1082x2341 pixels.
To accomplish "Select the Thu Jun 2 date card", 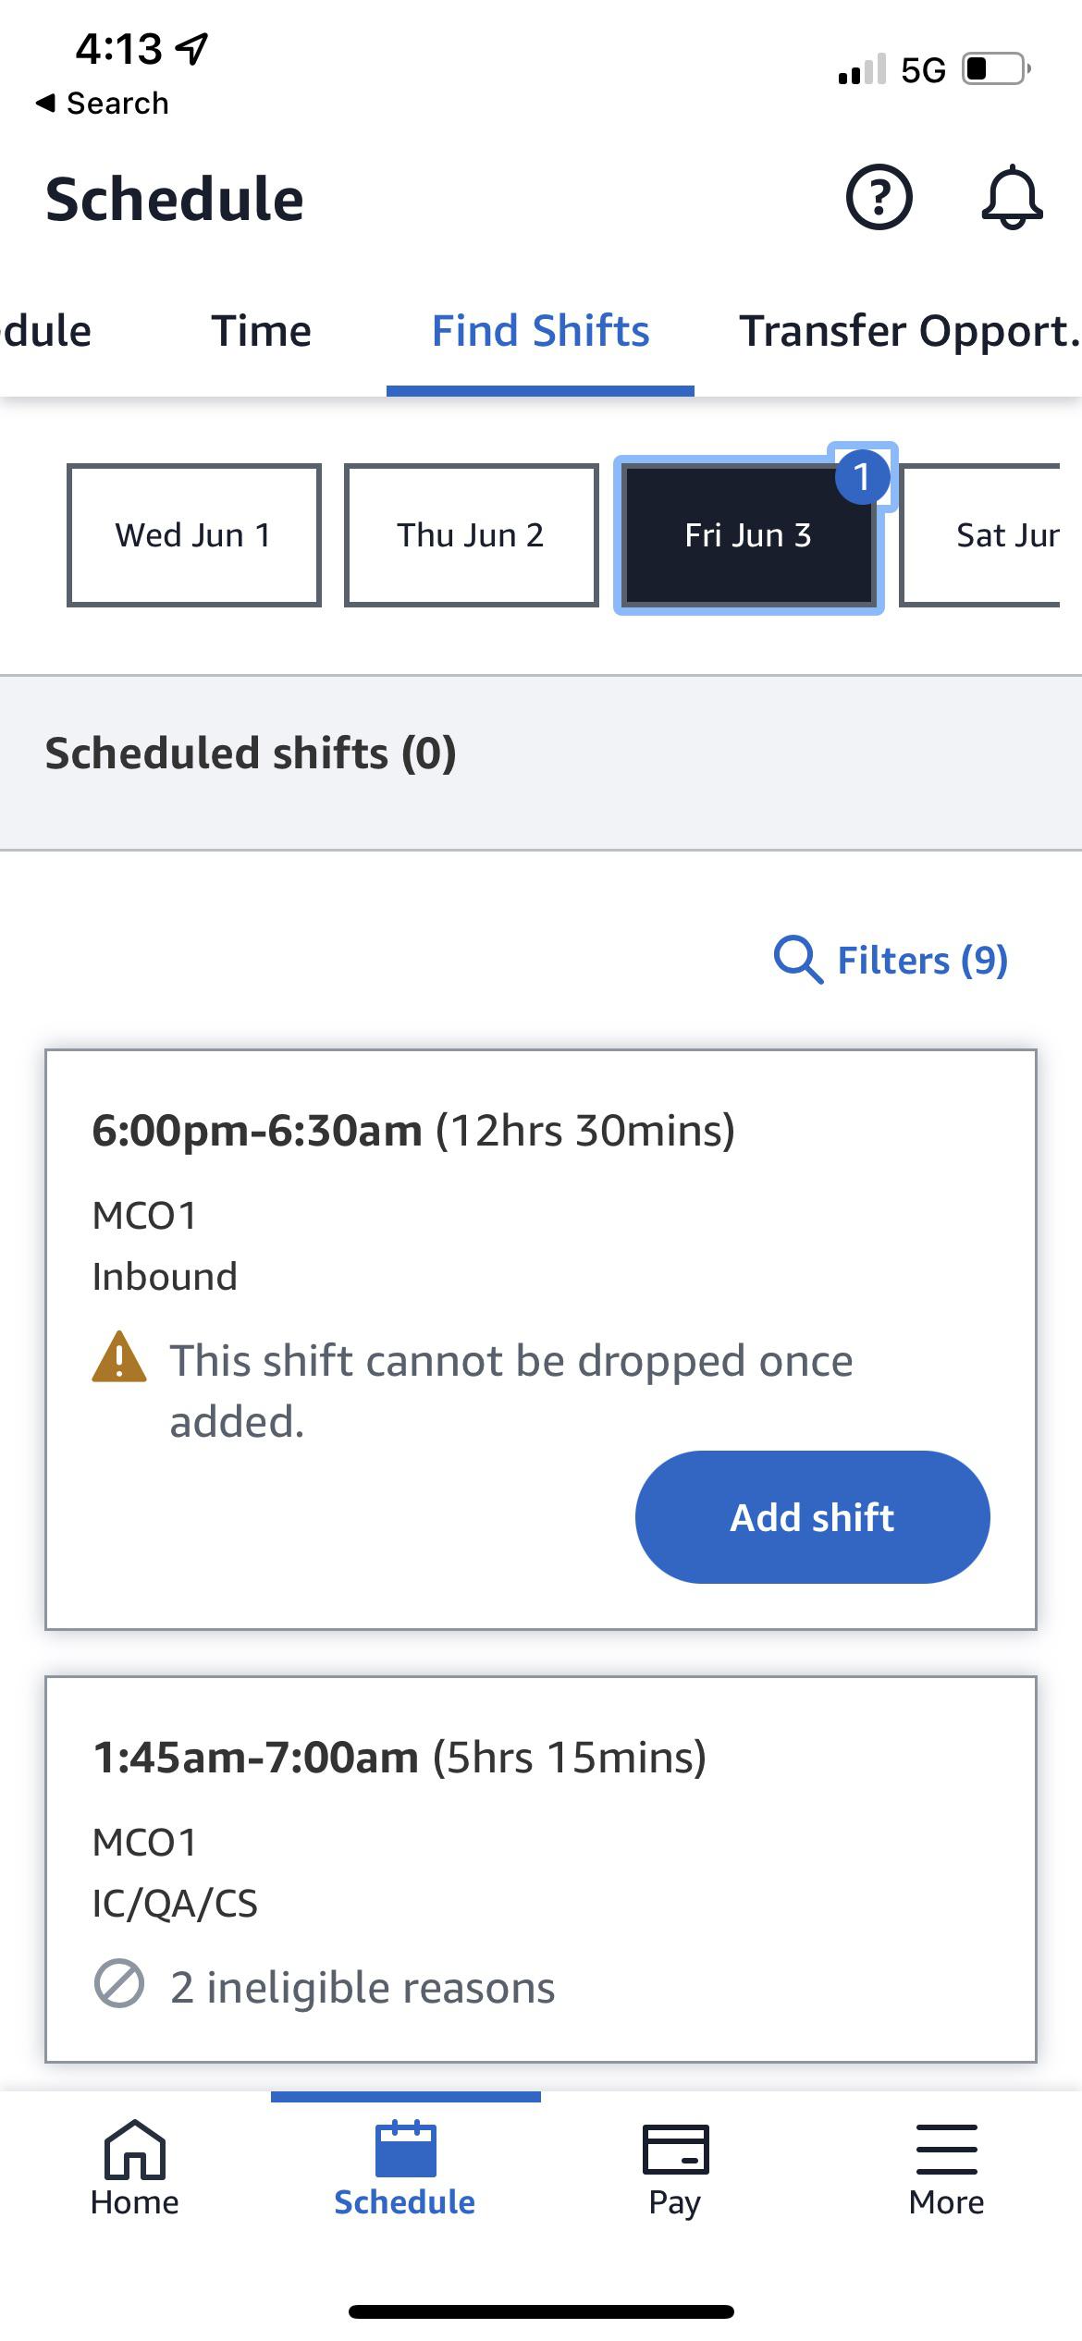I will coord(470,534).
